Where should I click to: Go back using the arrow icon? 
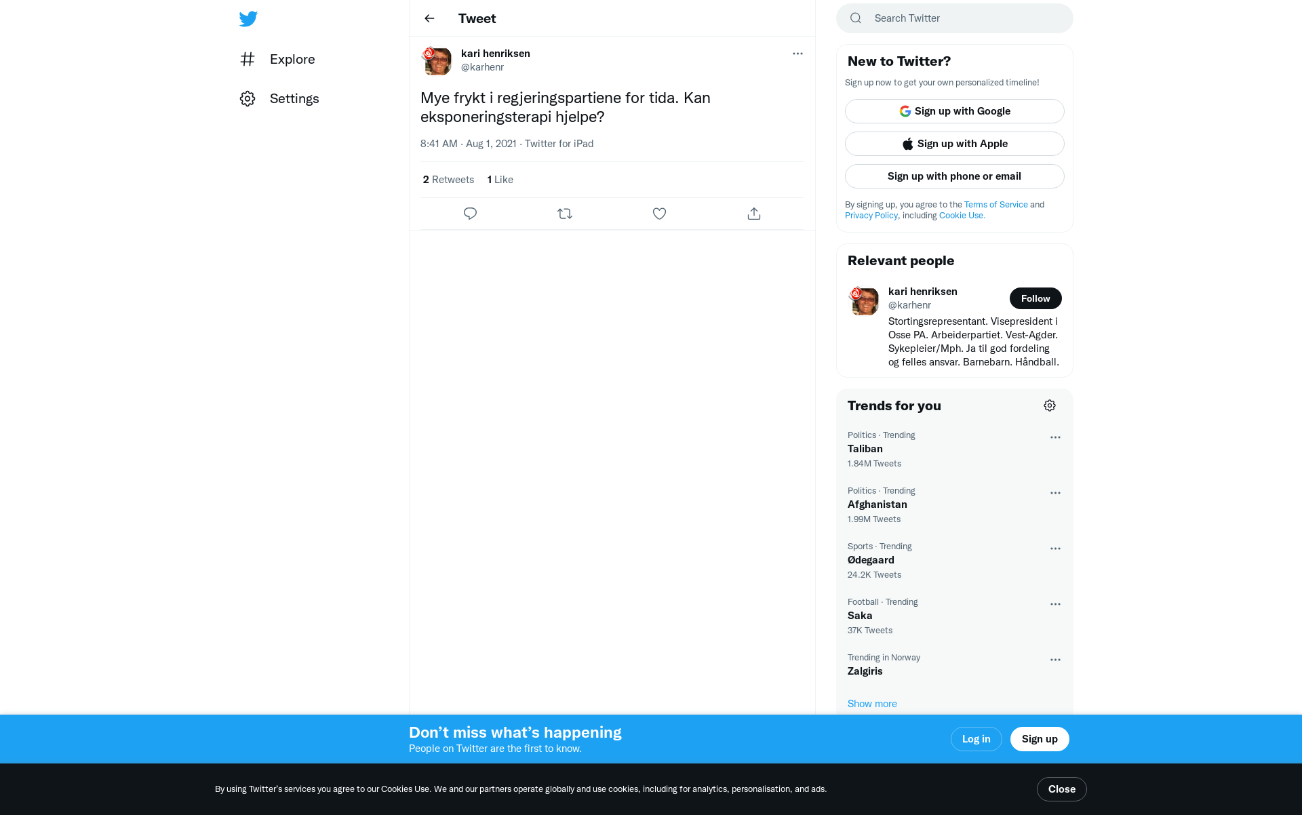coord(429,18)
